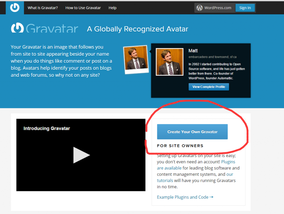284x214 pixels.
Task: Open the 'Plugins are available' link
Action: pyautogui.click(x=196, y=165)
